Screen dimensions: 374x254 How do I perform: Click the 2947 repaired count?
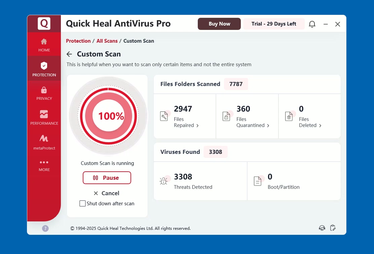coord(183,109)
